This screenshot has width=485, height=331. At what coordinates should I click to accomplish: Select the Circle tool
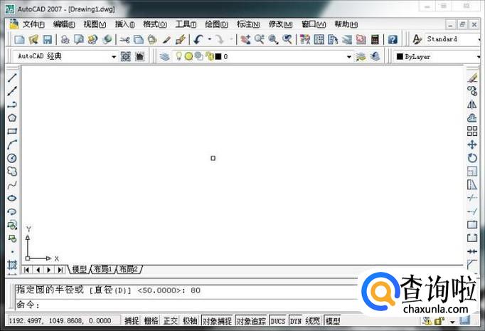(x=12, y=158)
